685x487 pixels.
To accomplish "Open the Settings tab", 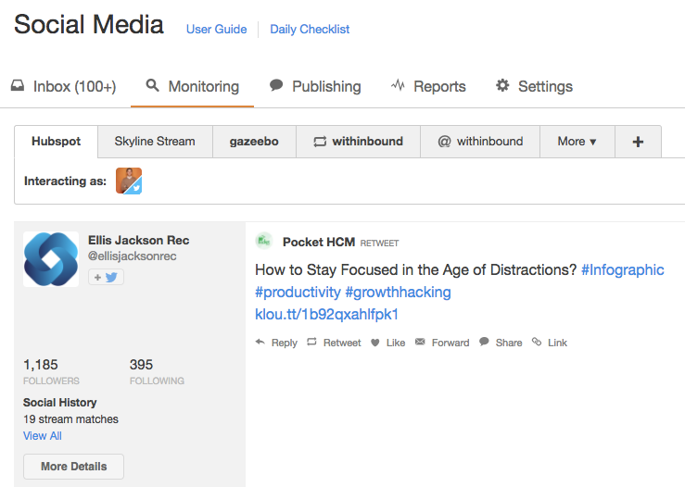I will [534, 86].
